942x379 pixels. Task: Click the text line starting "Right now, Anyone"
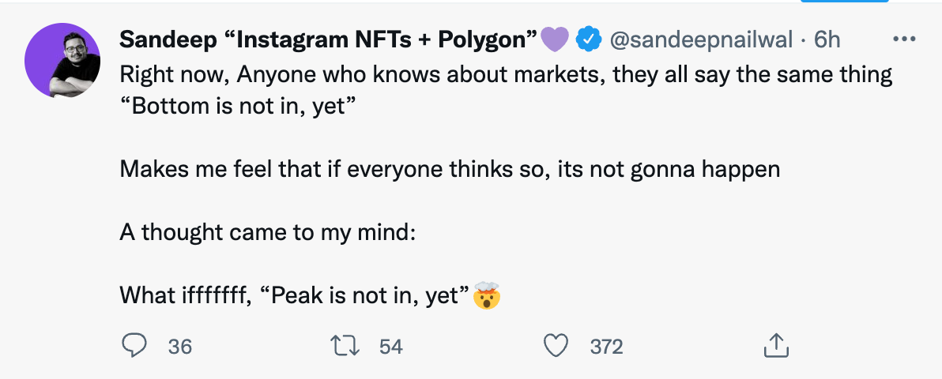coord(506,75)
